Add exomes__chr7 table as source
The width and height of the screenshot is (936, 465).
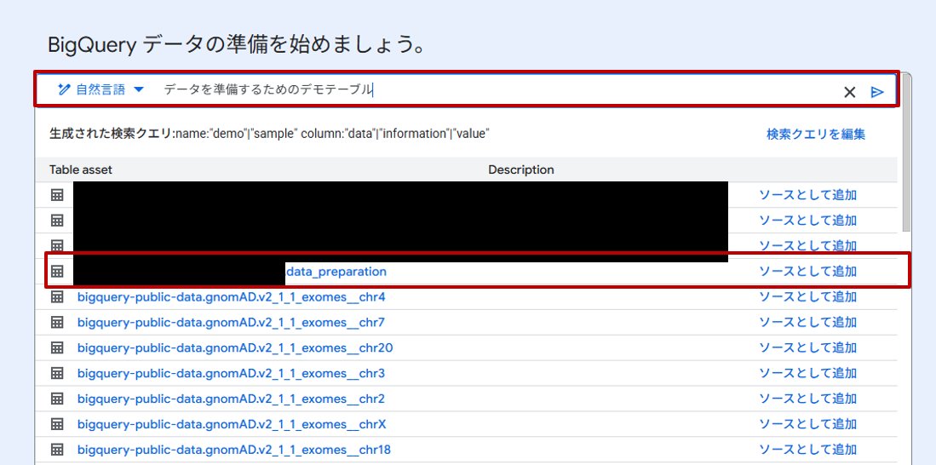[x=807, y=322]
